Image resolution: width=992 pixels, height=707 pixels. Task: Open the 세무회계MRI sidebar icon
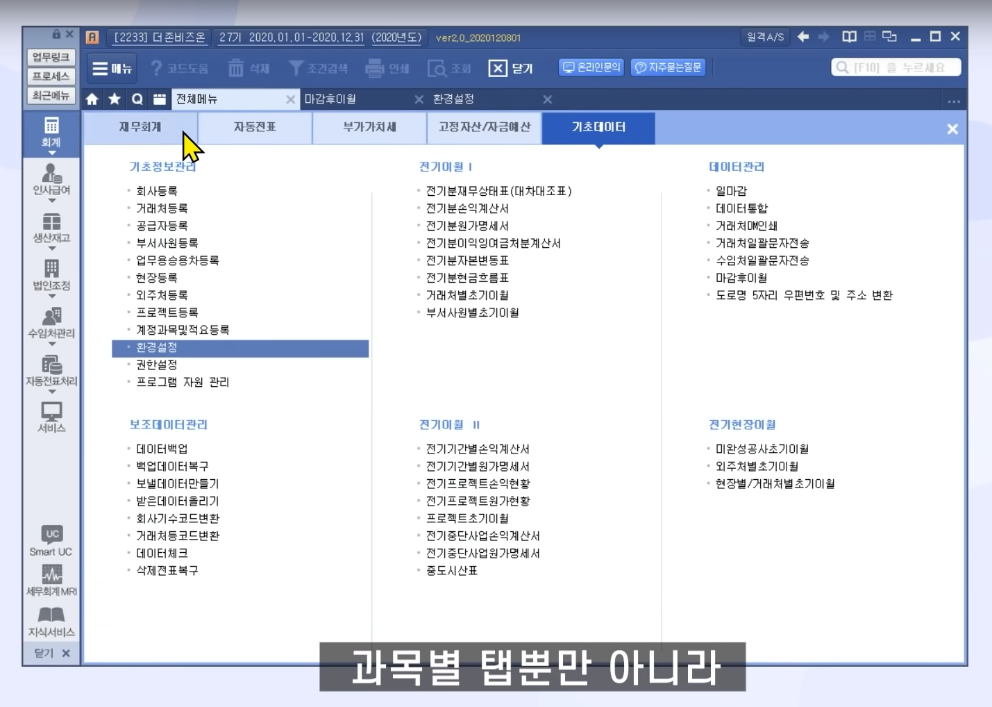51,580
